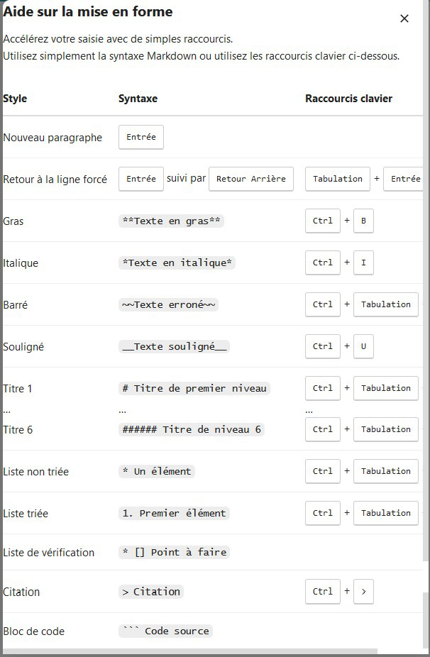The width and height of the screenshot is (430, 657).
Task: Click the > key in Citation shortcut
Action: coord(363,591)
